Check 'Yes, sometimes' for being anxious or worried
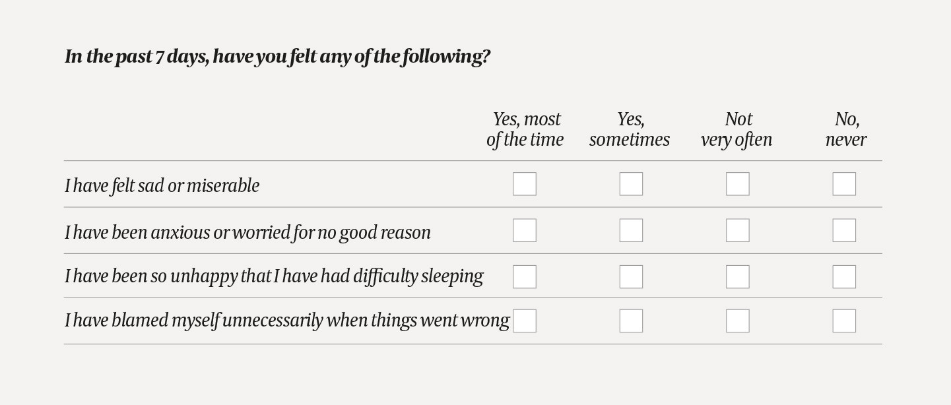Screen dimensions: 951x405 pyautogui.click(x=631, y=230)
